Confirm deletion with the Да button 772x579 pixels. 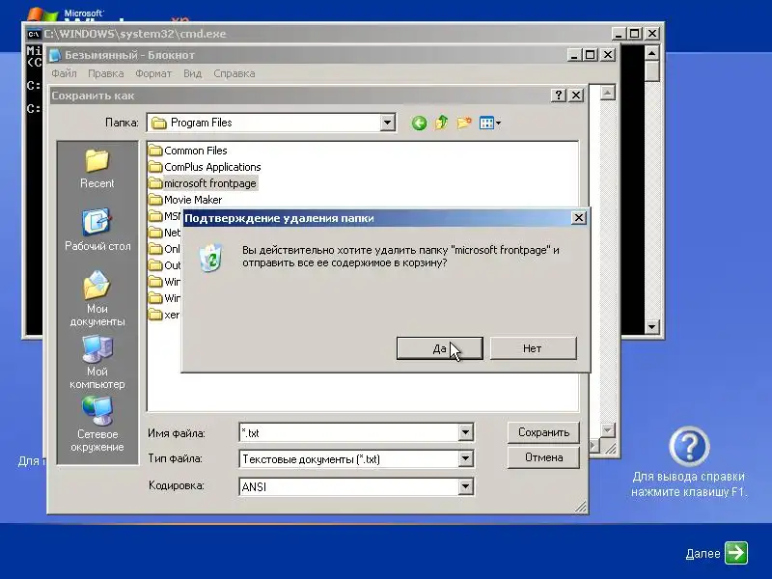click(440, 348)
